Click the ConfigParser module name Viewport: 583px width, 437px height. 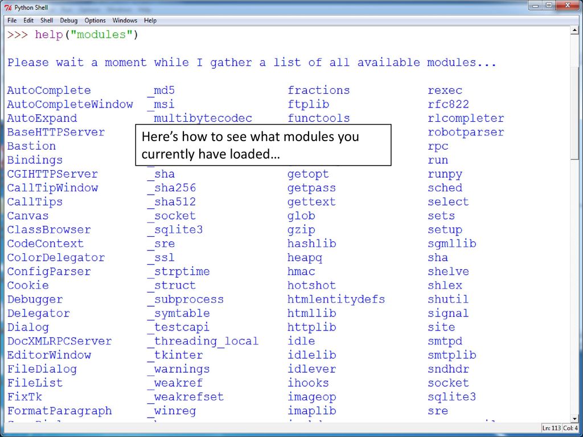(49, 271)
